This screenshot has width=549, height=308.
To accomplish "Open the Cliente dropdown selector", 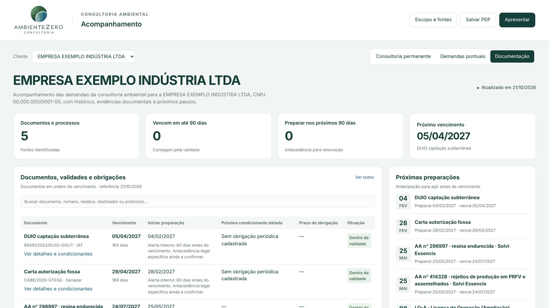I will (83, 56).
